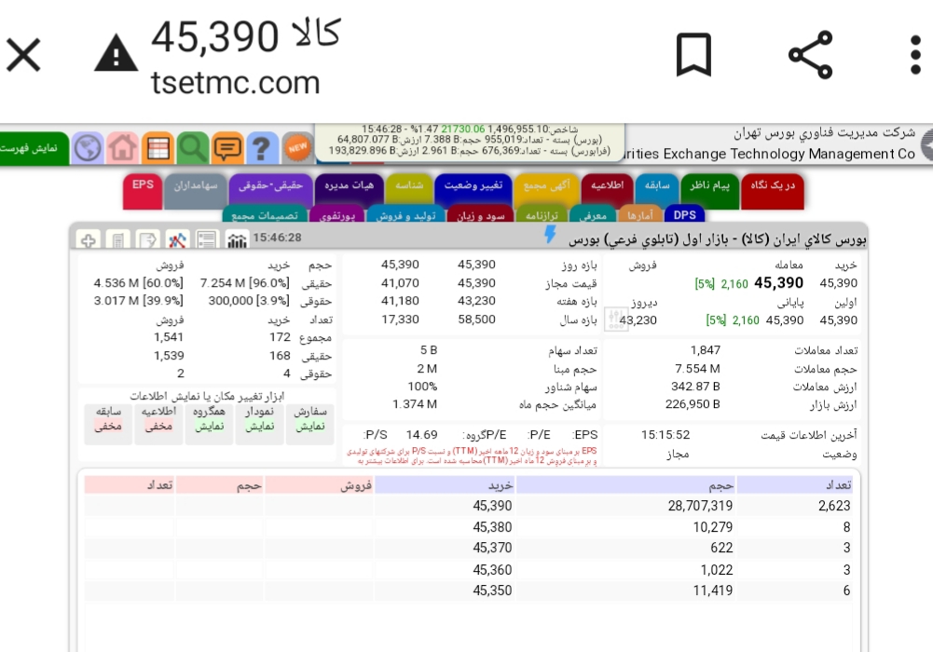Viewport: 933px width, 652px height.
Task: Click the green نمایش فهرست button
Action: point(33,148)
